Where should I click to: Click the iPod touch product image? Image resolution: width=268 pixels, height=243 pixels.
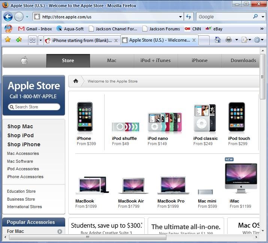pyautogui.click(x=237, y=117)
